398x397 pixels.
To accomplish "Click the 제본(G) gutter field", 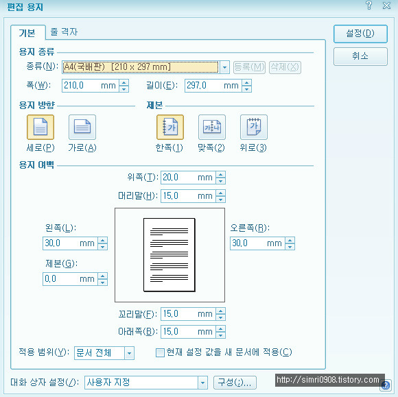I will (x=70, y=279).
